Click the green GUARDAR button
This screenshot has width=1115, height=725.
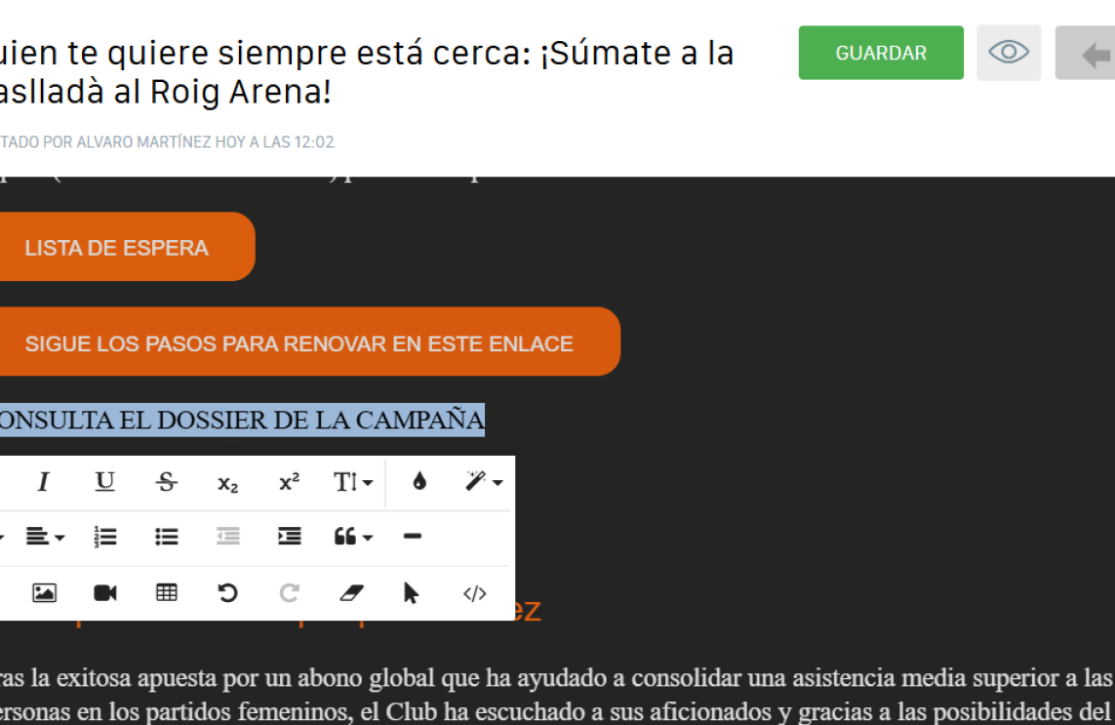tap(881, 53)
